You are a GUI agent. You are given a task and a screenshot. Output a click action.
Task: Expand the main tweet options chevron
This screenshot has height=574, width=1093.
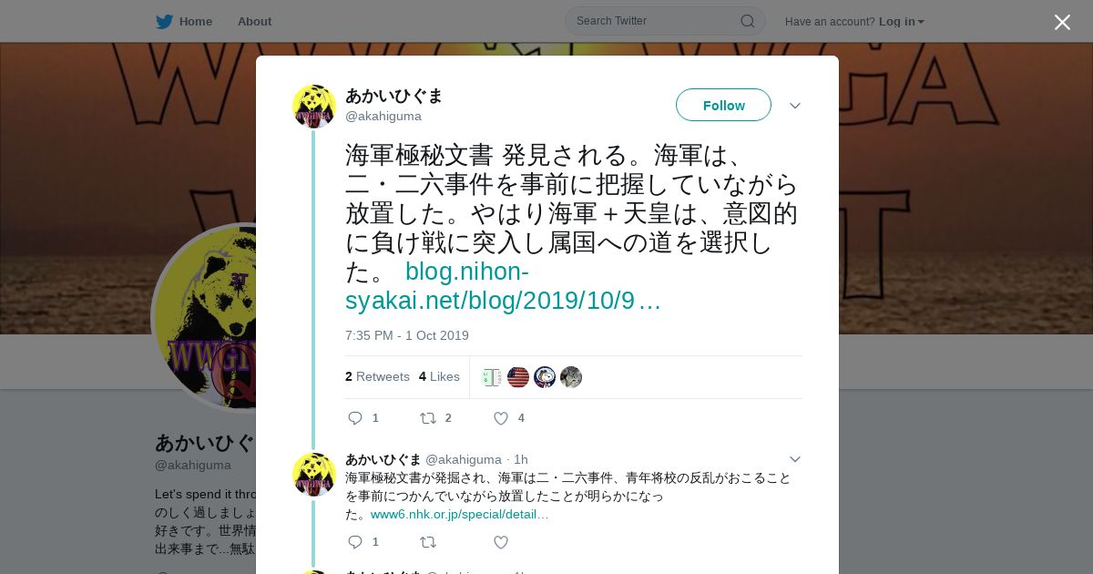pos(795,106)
